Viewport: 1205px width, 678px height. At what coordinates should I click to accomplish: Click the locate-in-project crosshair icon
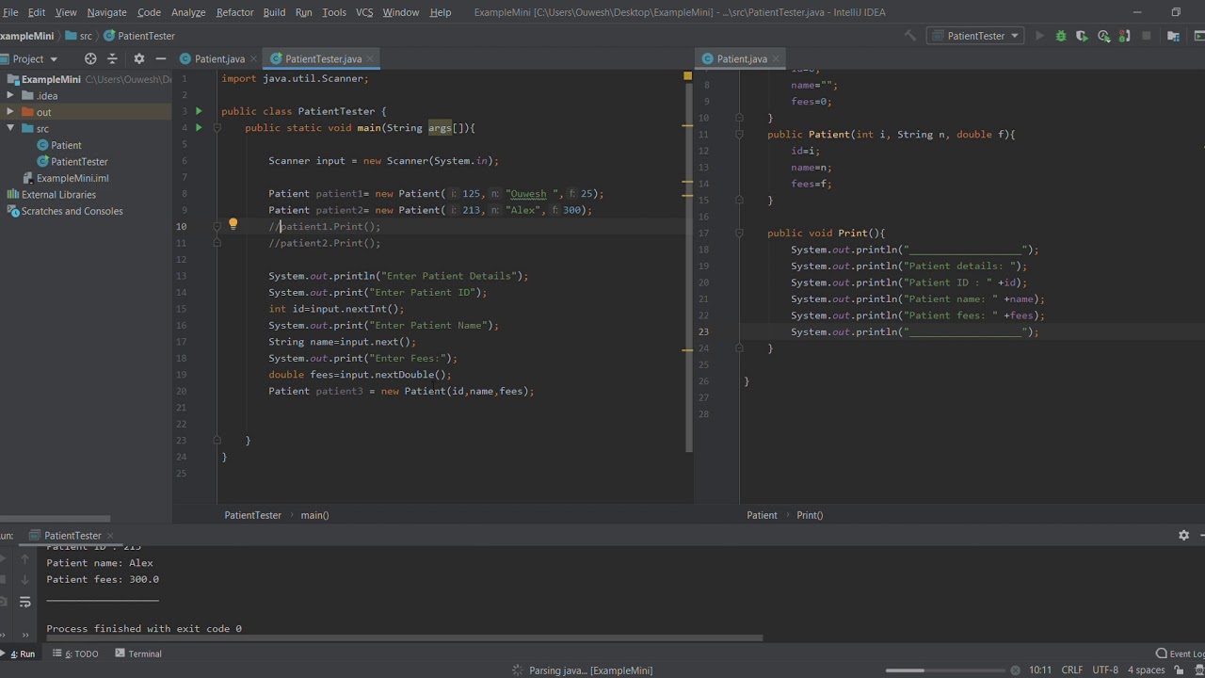[90, 58]
